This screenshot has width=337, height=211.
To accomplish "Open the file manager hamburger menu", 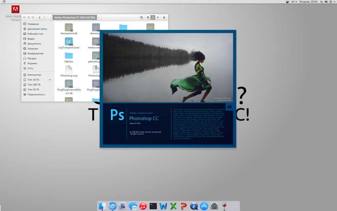I will [164, 17].
